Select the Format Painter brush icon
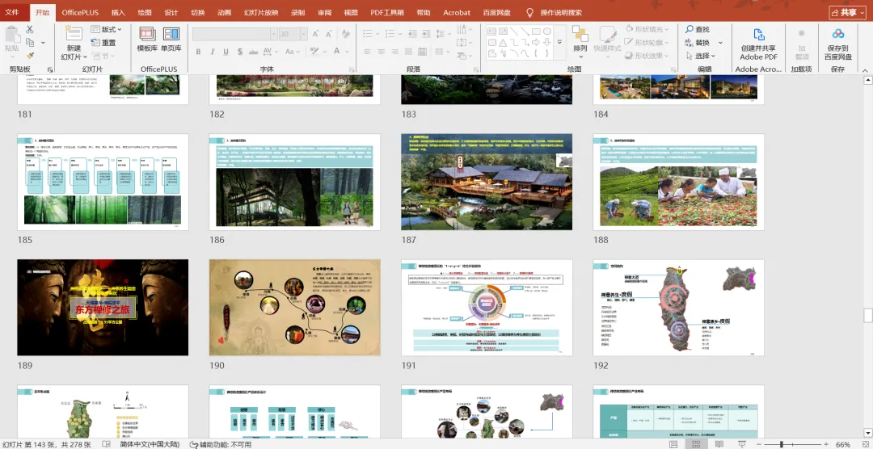The image size is (873, 449). coord(30,56)
